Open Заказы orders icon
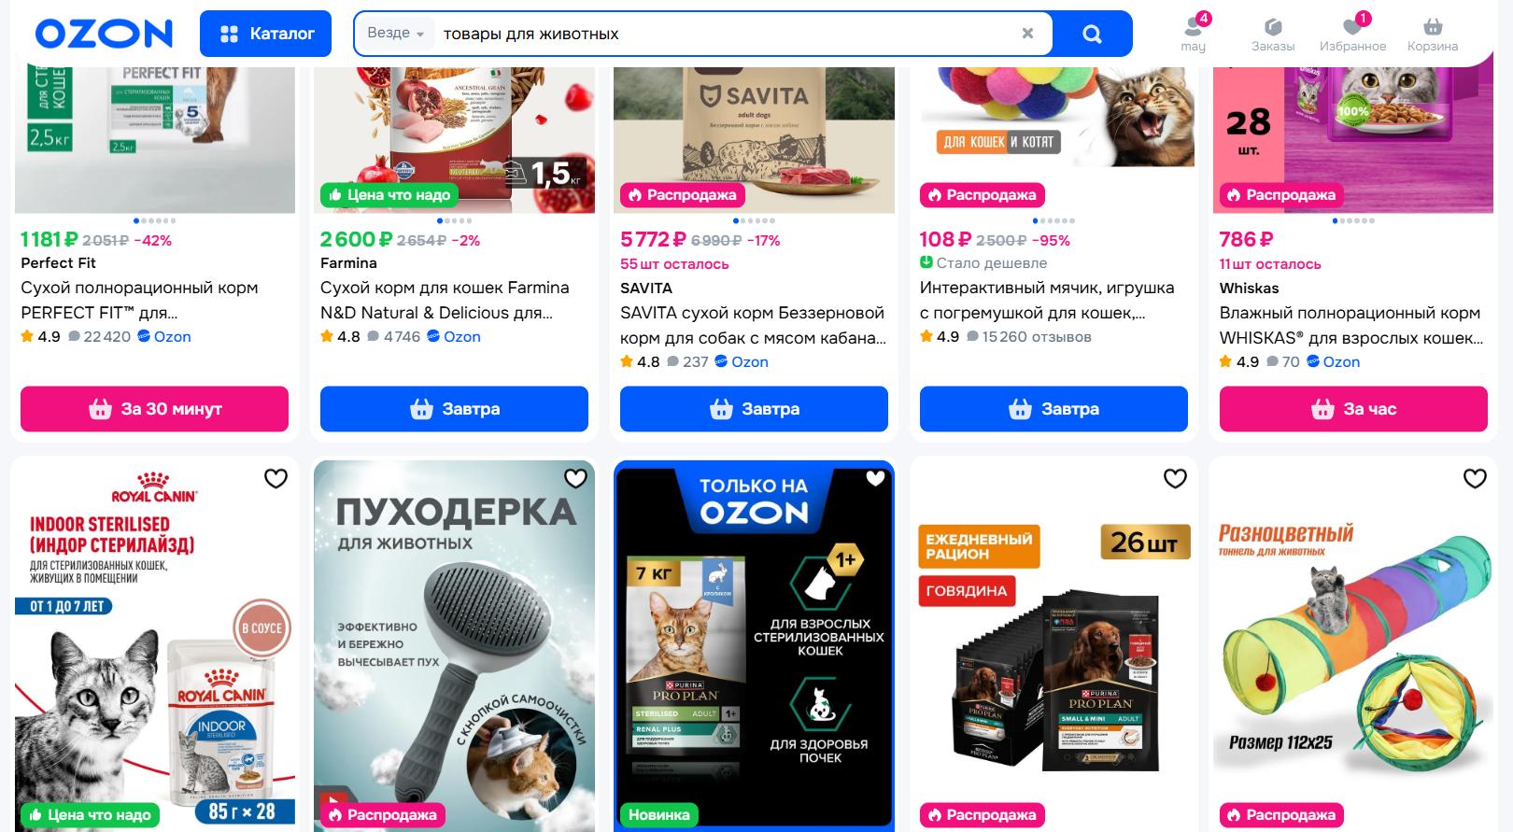This screenshot has width=1513, height=832. [x=1272, y=34]
